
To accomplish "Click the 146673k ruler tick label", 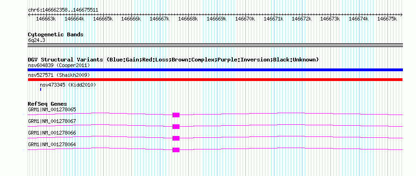I will coord(330,19).
